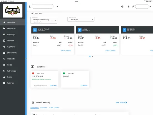Open notifications bell icon

129,7
